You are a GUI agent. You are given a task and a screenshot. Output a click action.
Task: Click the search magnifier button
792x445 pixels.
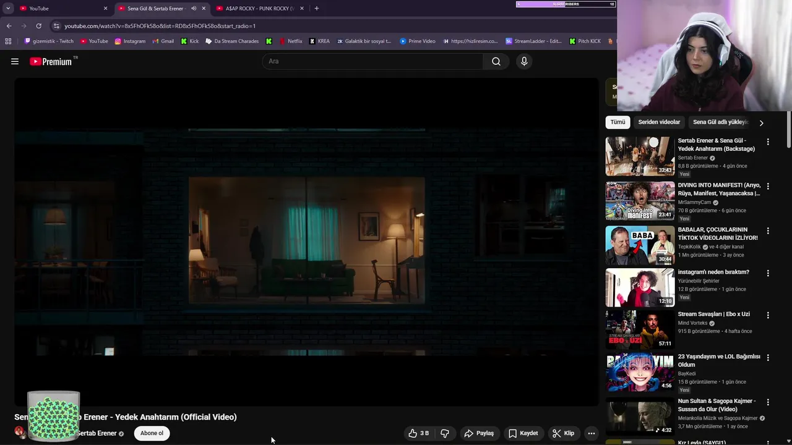[x=496, y=61]
